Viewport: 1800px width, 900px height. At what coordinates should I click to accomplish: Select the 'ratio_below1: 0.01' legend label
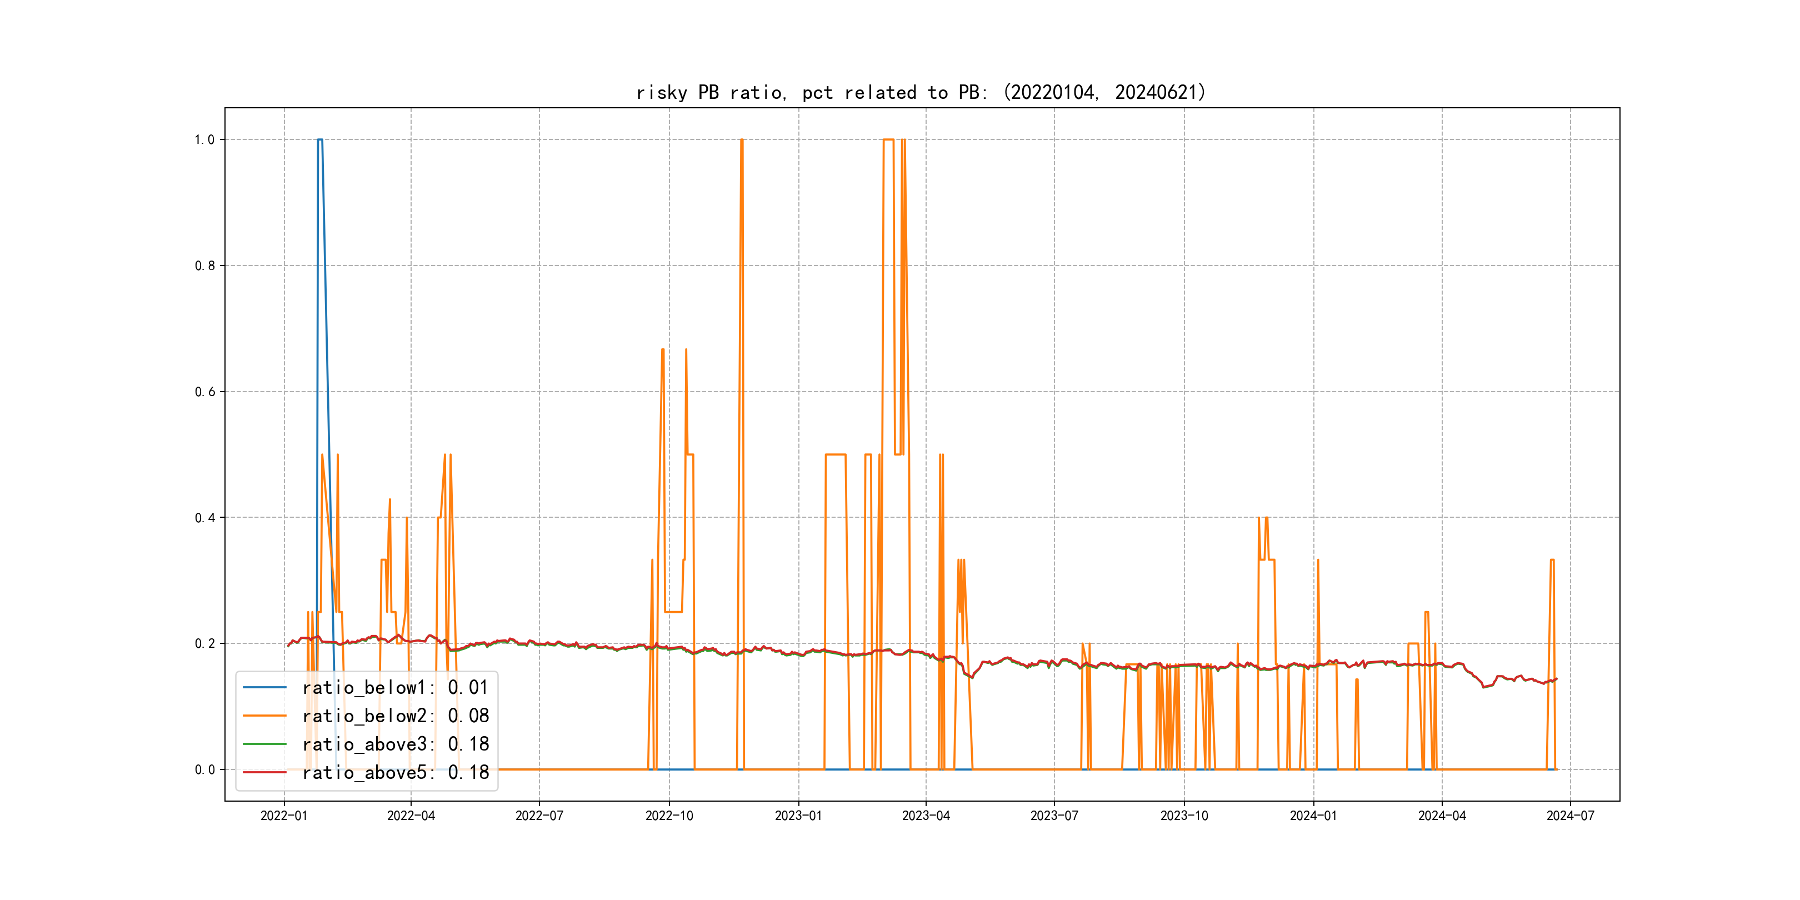point(395,688)
